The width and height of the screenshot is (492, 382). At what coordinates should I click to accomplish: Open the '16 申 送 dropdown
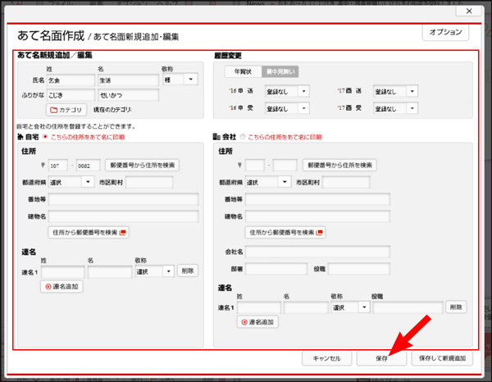point(287,91)
